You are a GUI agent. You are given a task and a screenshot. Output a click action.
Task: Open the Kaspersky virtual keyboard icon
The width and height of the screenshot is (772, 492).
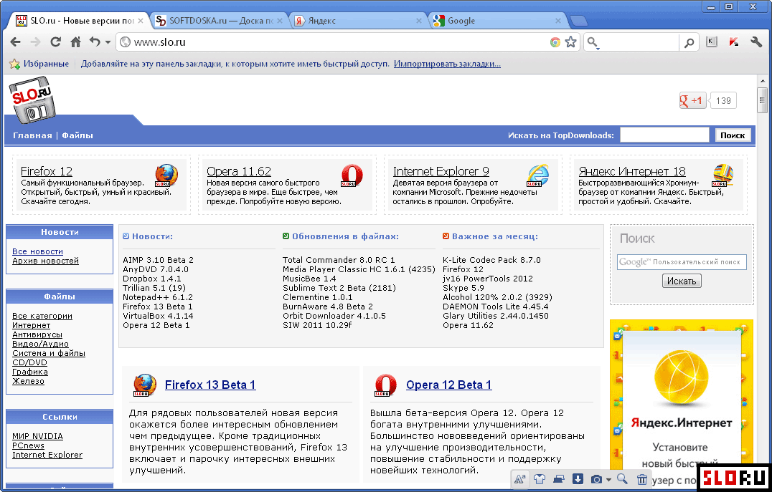tap(712, 42)
